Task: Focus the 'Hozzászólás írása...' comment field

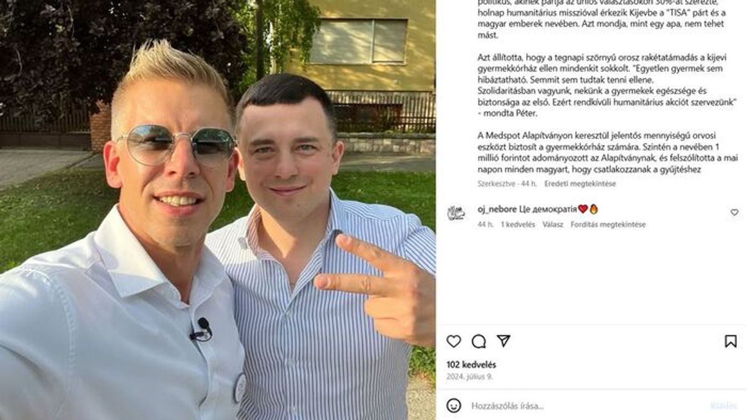Action: 587,406
